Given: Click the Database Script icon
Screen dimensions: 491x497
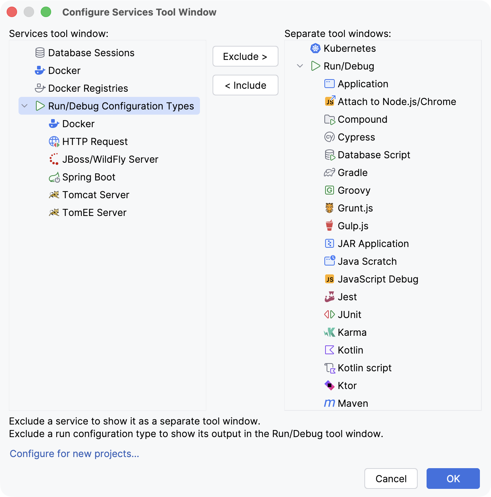Looking at the screenshot, I should coord(330,155).
